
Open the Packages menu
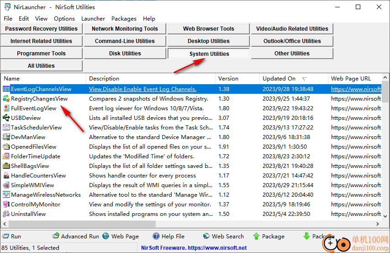(x=124, y=19)
